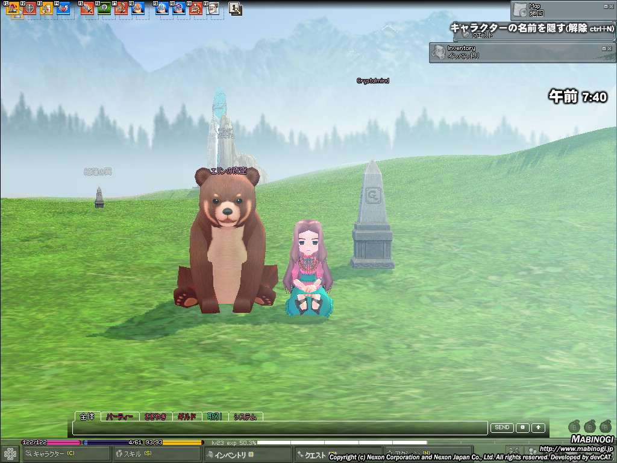Viewport: 617px width, 463px height.
Task: Open main menu via Celtic knot icon
Action: coord(10,454)
